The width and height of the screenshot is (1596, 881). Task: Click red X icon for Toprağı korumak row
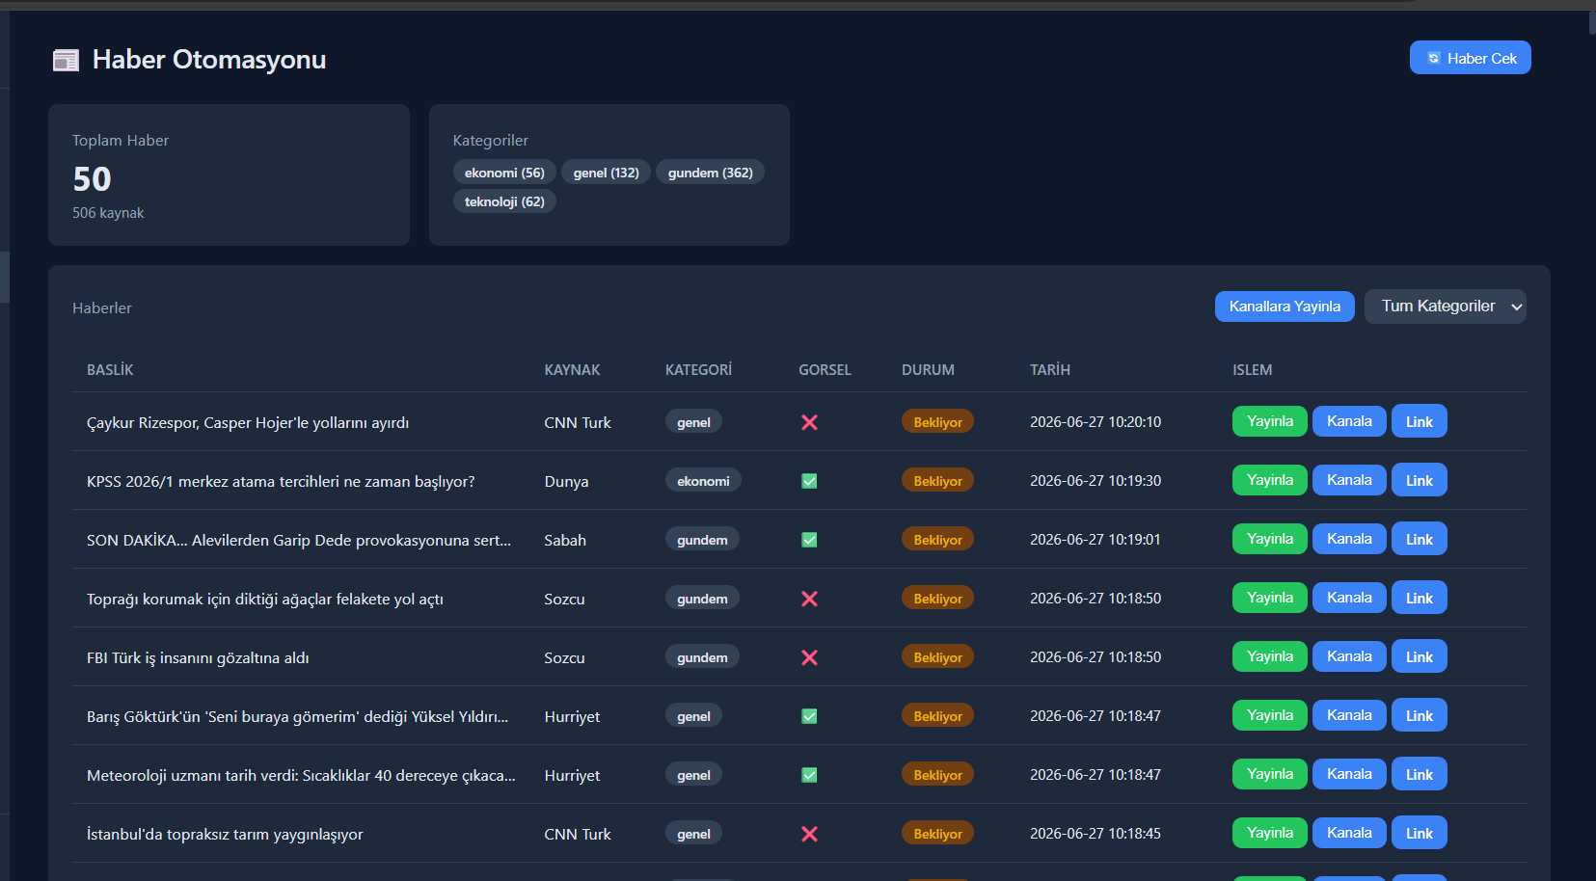[809, 599]
